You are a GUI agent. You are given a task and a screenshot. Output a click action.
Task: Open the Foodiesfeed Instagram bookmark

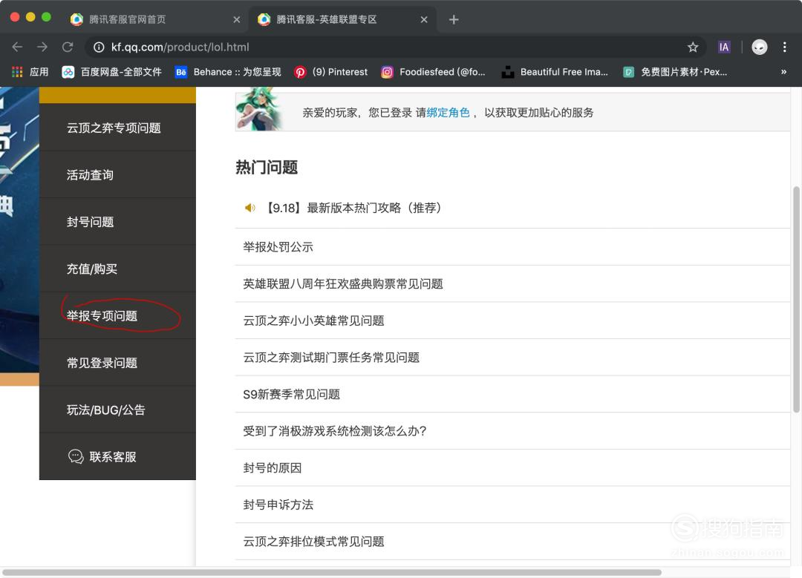click(x=433, y=72)
